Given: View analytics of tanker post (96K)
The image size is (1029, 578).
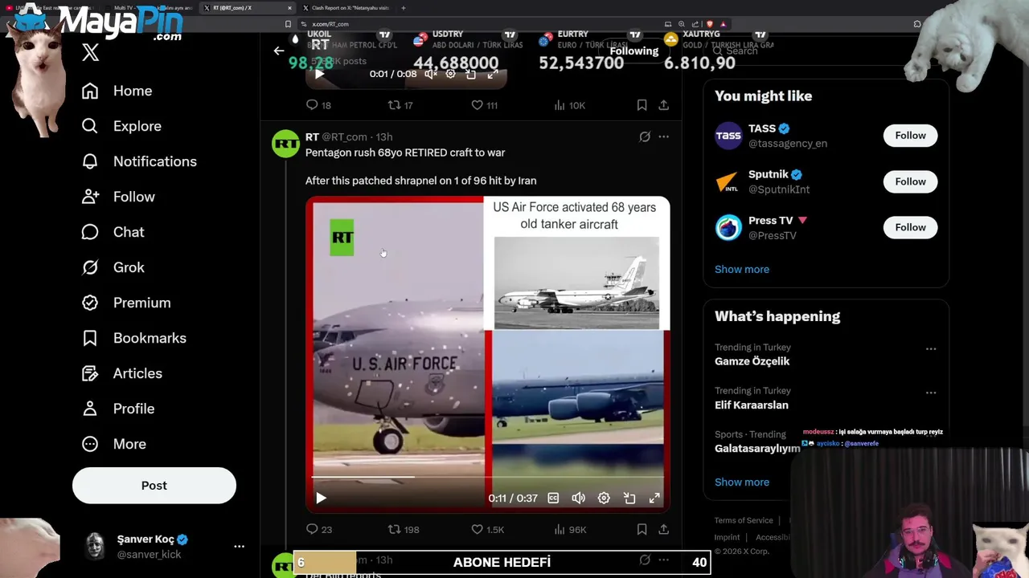Looking at the screenshot, I should coord(570,529).
